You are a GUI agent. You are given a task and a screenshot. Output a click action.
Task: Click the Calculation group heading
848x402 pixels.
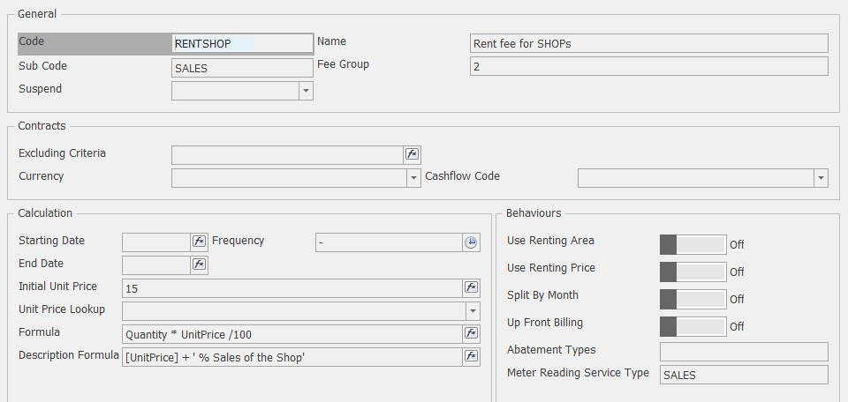45,213
